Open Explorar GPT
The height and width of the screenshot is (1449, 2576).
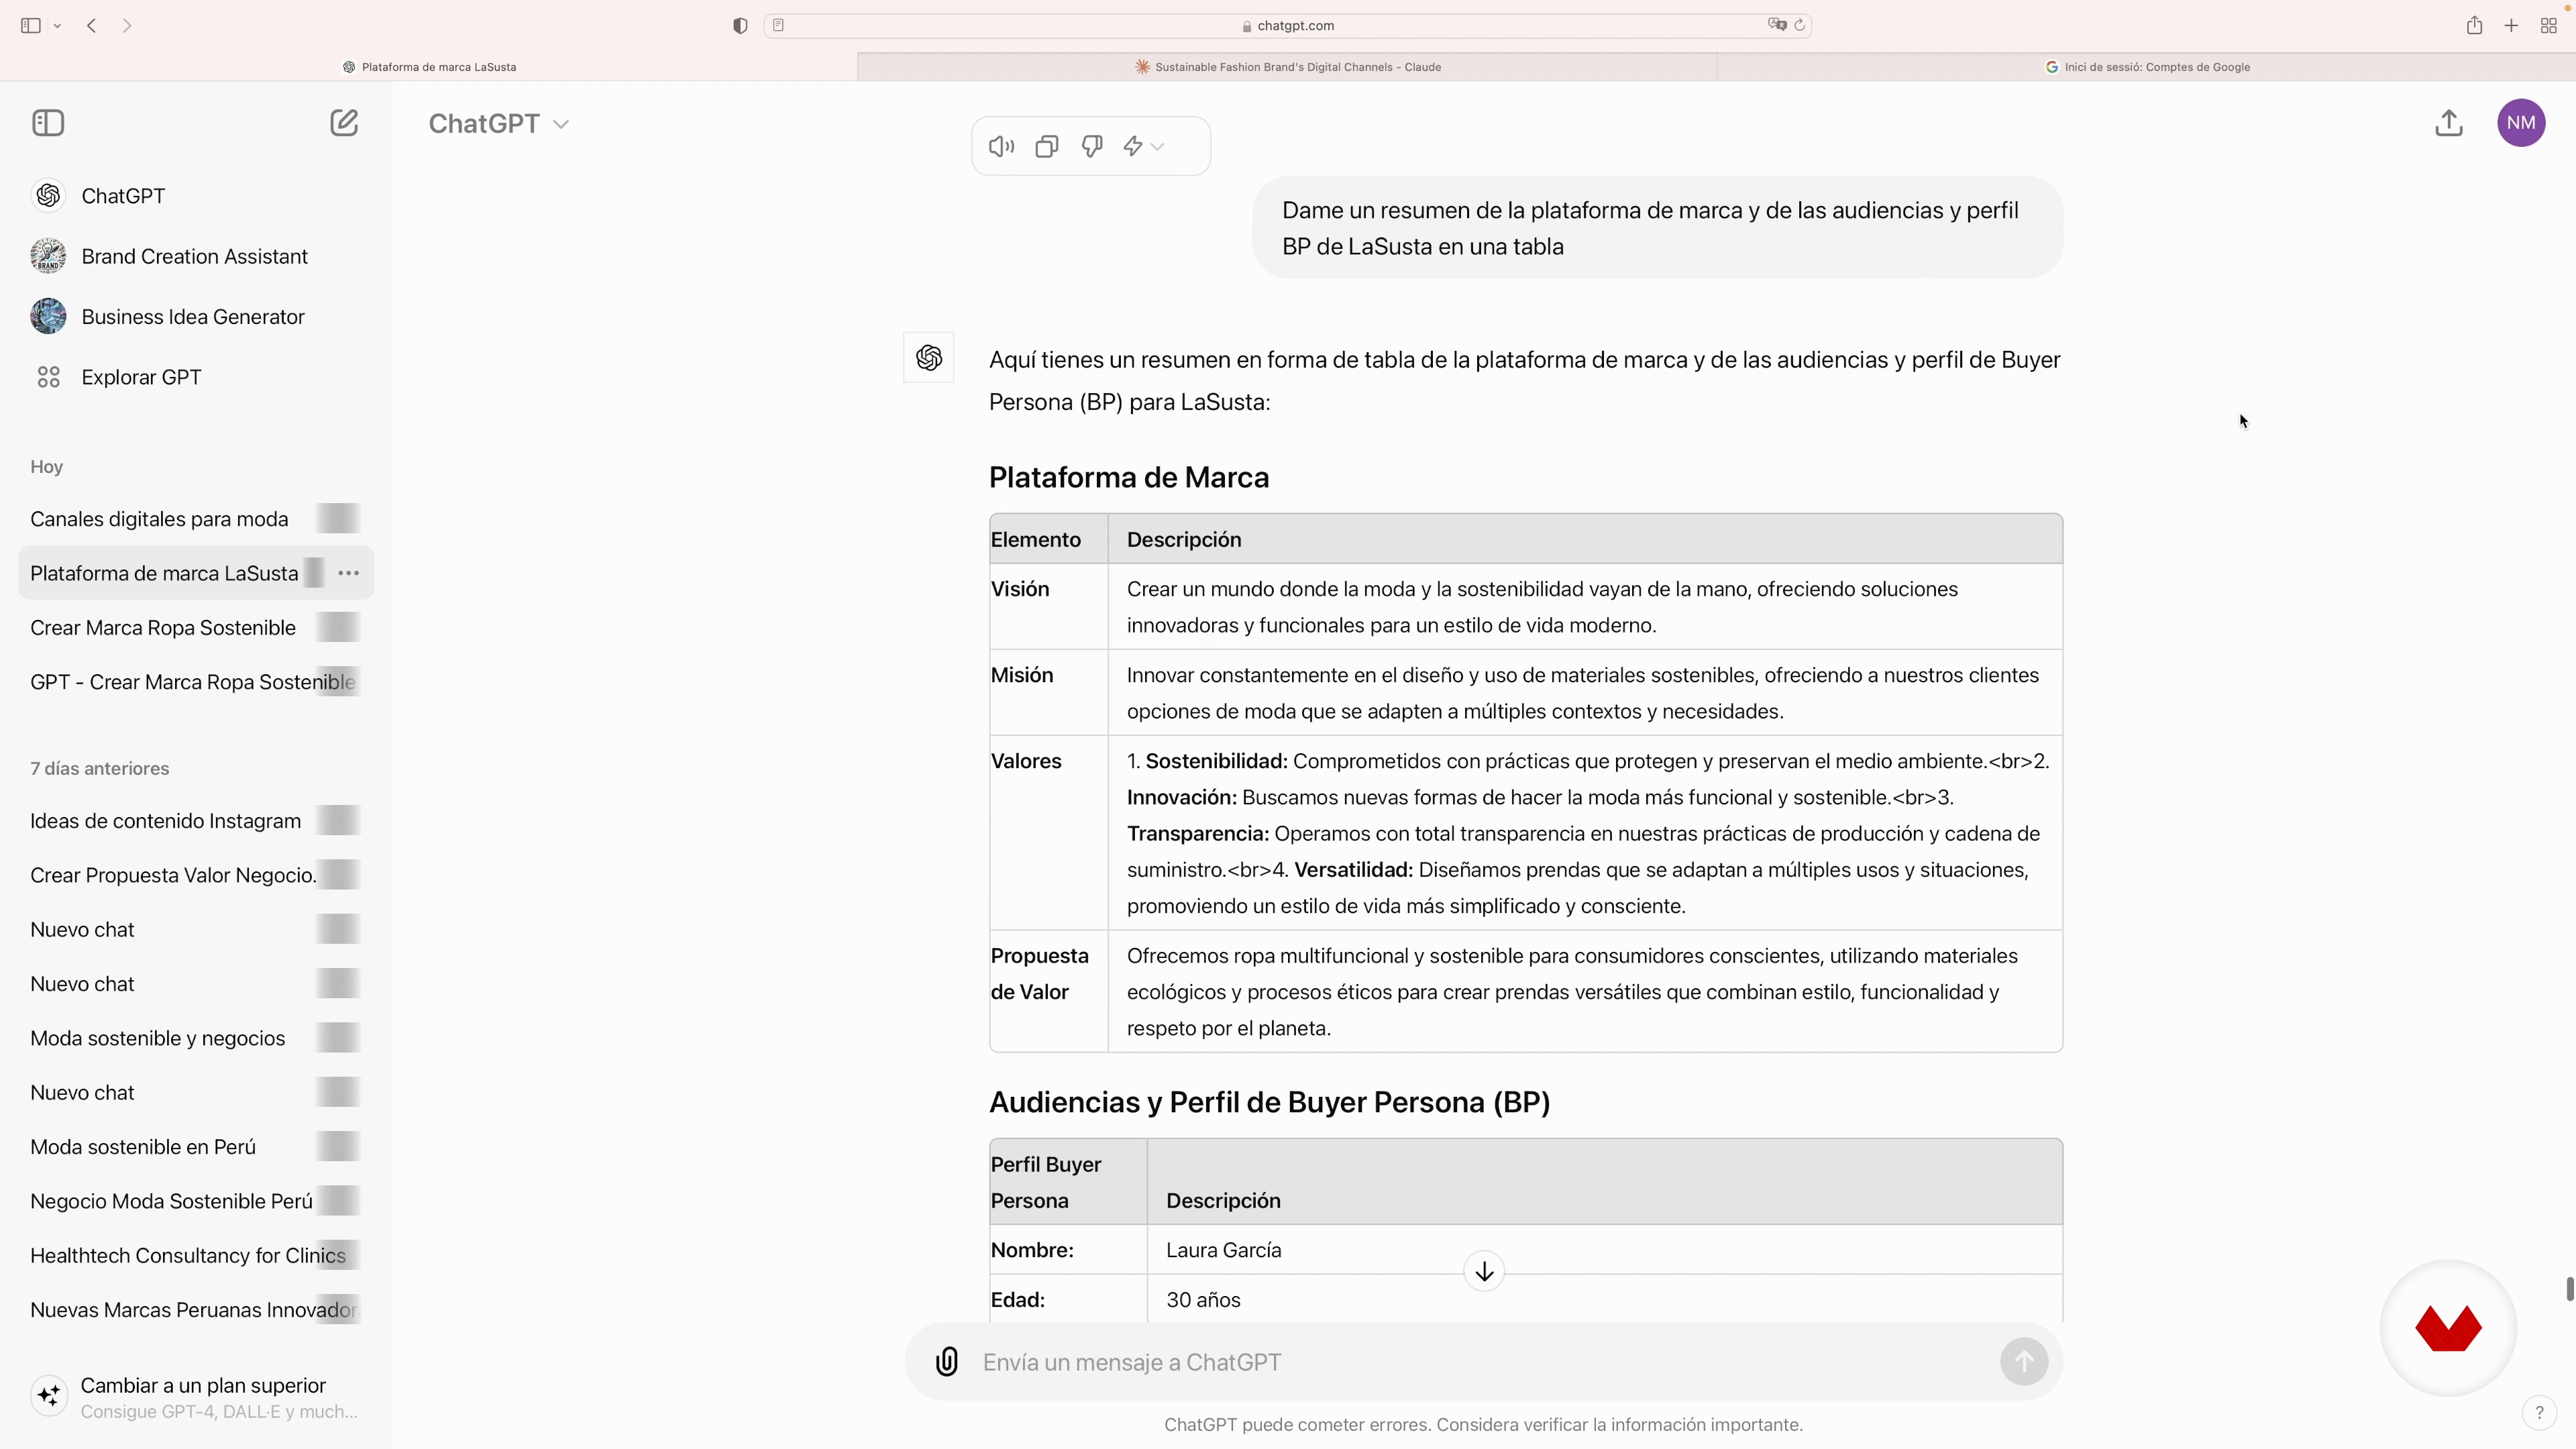(196, 377)
